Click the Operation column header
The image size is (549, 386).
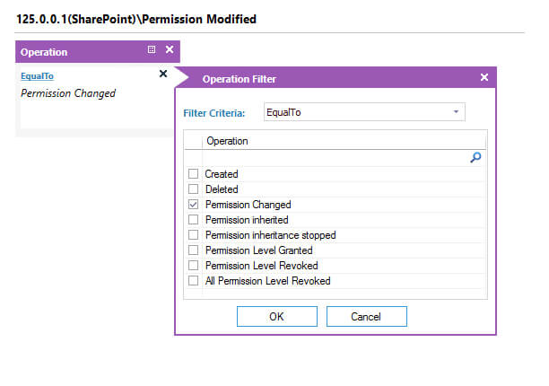click(x=344, y=141)
